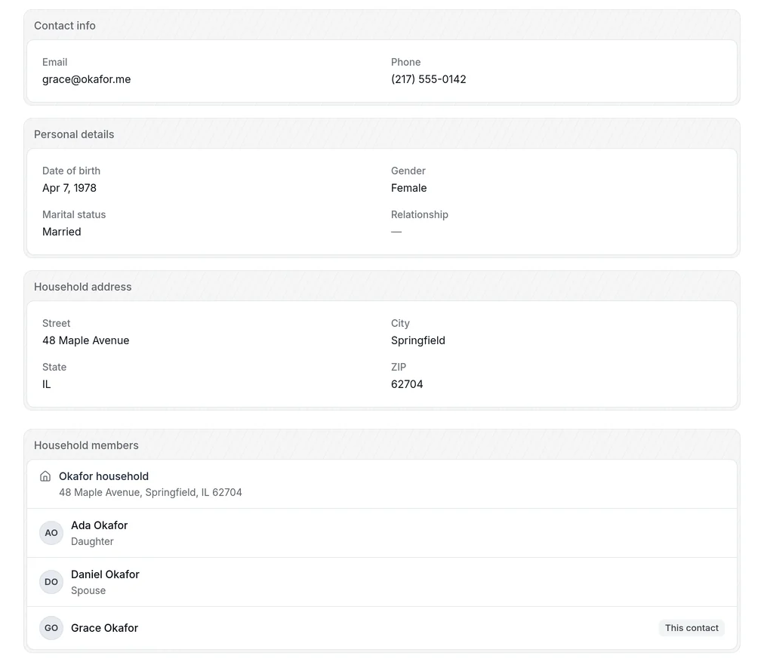Viewport: 764px width, 665px height.
Task: Click the Marital status value Married
Action: point(61,232)
